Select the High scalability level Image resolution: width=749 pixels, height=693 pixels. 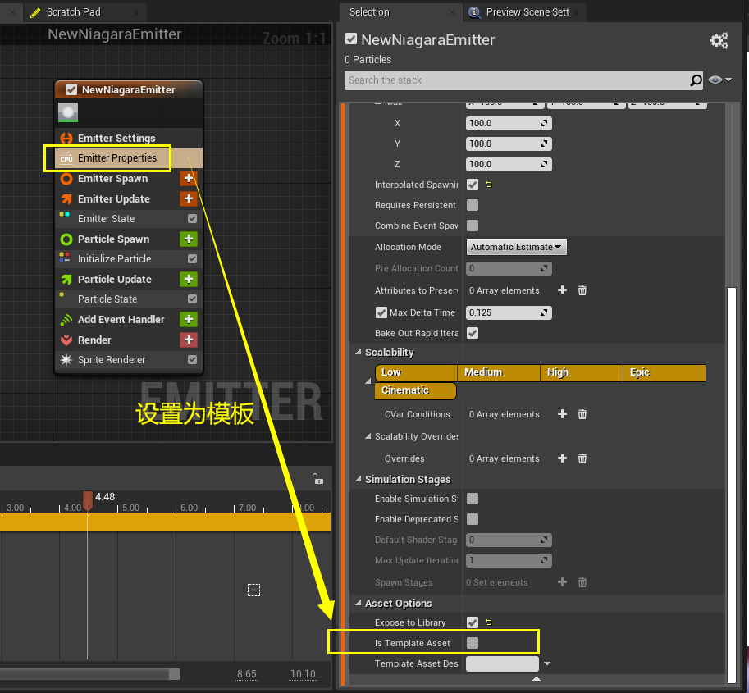tap(582, 372)
